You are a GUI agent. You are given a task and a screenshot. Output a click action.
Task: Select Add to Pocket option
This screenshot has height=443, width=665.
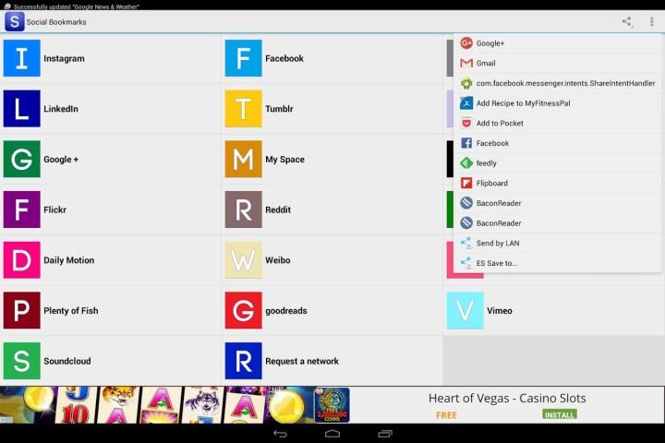(x=500, y=124)
